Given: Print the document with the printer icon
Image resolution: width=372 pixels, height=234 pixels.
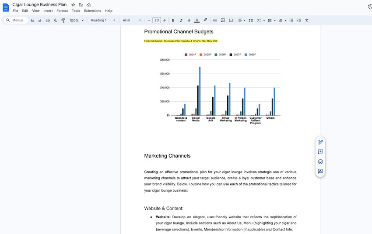Looking at the screenshot, I should 48,21.
